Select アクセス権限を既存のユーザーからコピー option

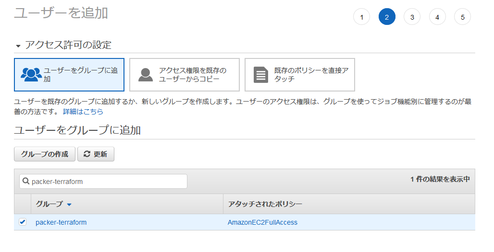(x=185, y=75)
